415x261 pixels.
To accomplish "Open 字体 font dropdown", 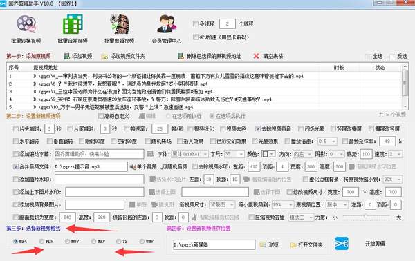I will tap(190, 154).
